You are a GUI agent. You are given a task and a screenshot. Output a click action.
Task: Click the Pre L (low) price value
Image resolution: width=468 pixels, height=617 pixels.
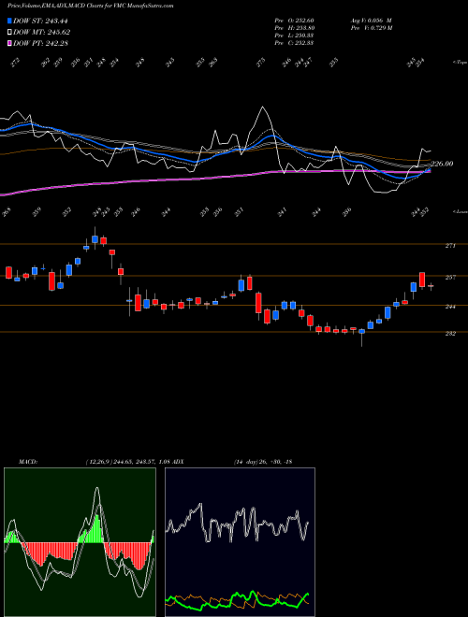tap(294, 36)
